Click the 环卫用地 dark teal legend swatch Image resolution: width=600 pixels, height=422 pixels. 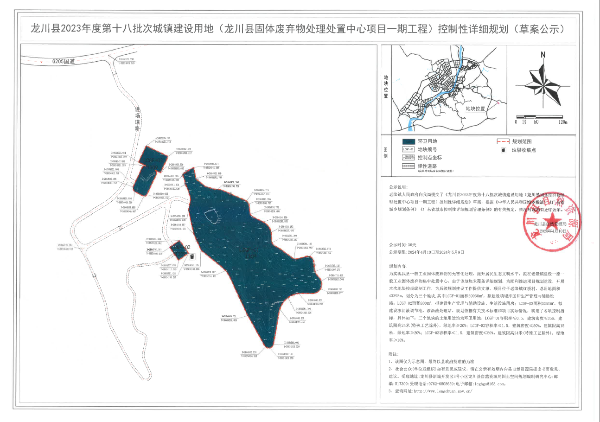pyautogui.click(x=409, y=141)
